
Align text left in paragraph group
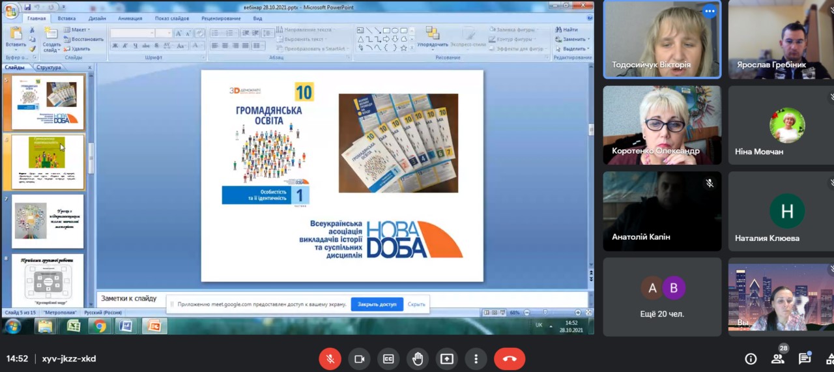(214, 46)
